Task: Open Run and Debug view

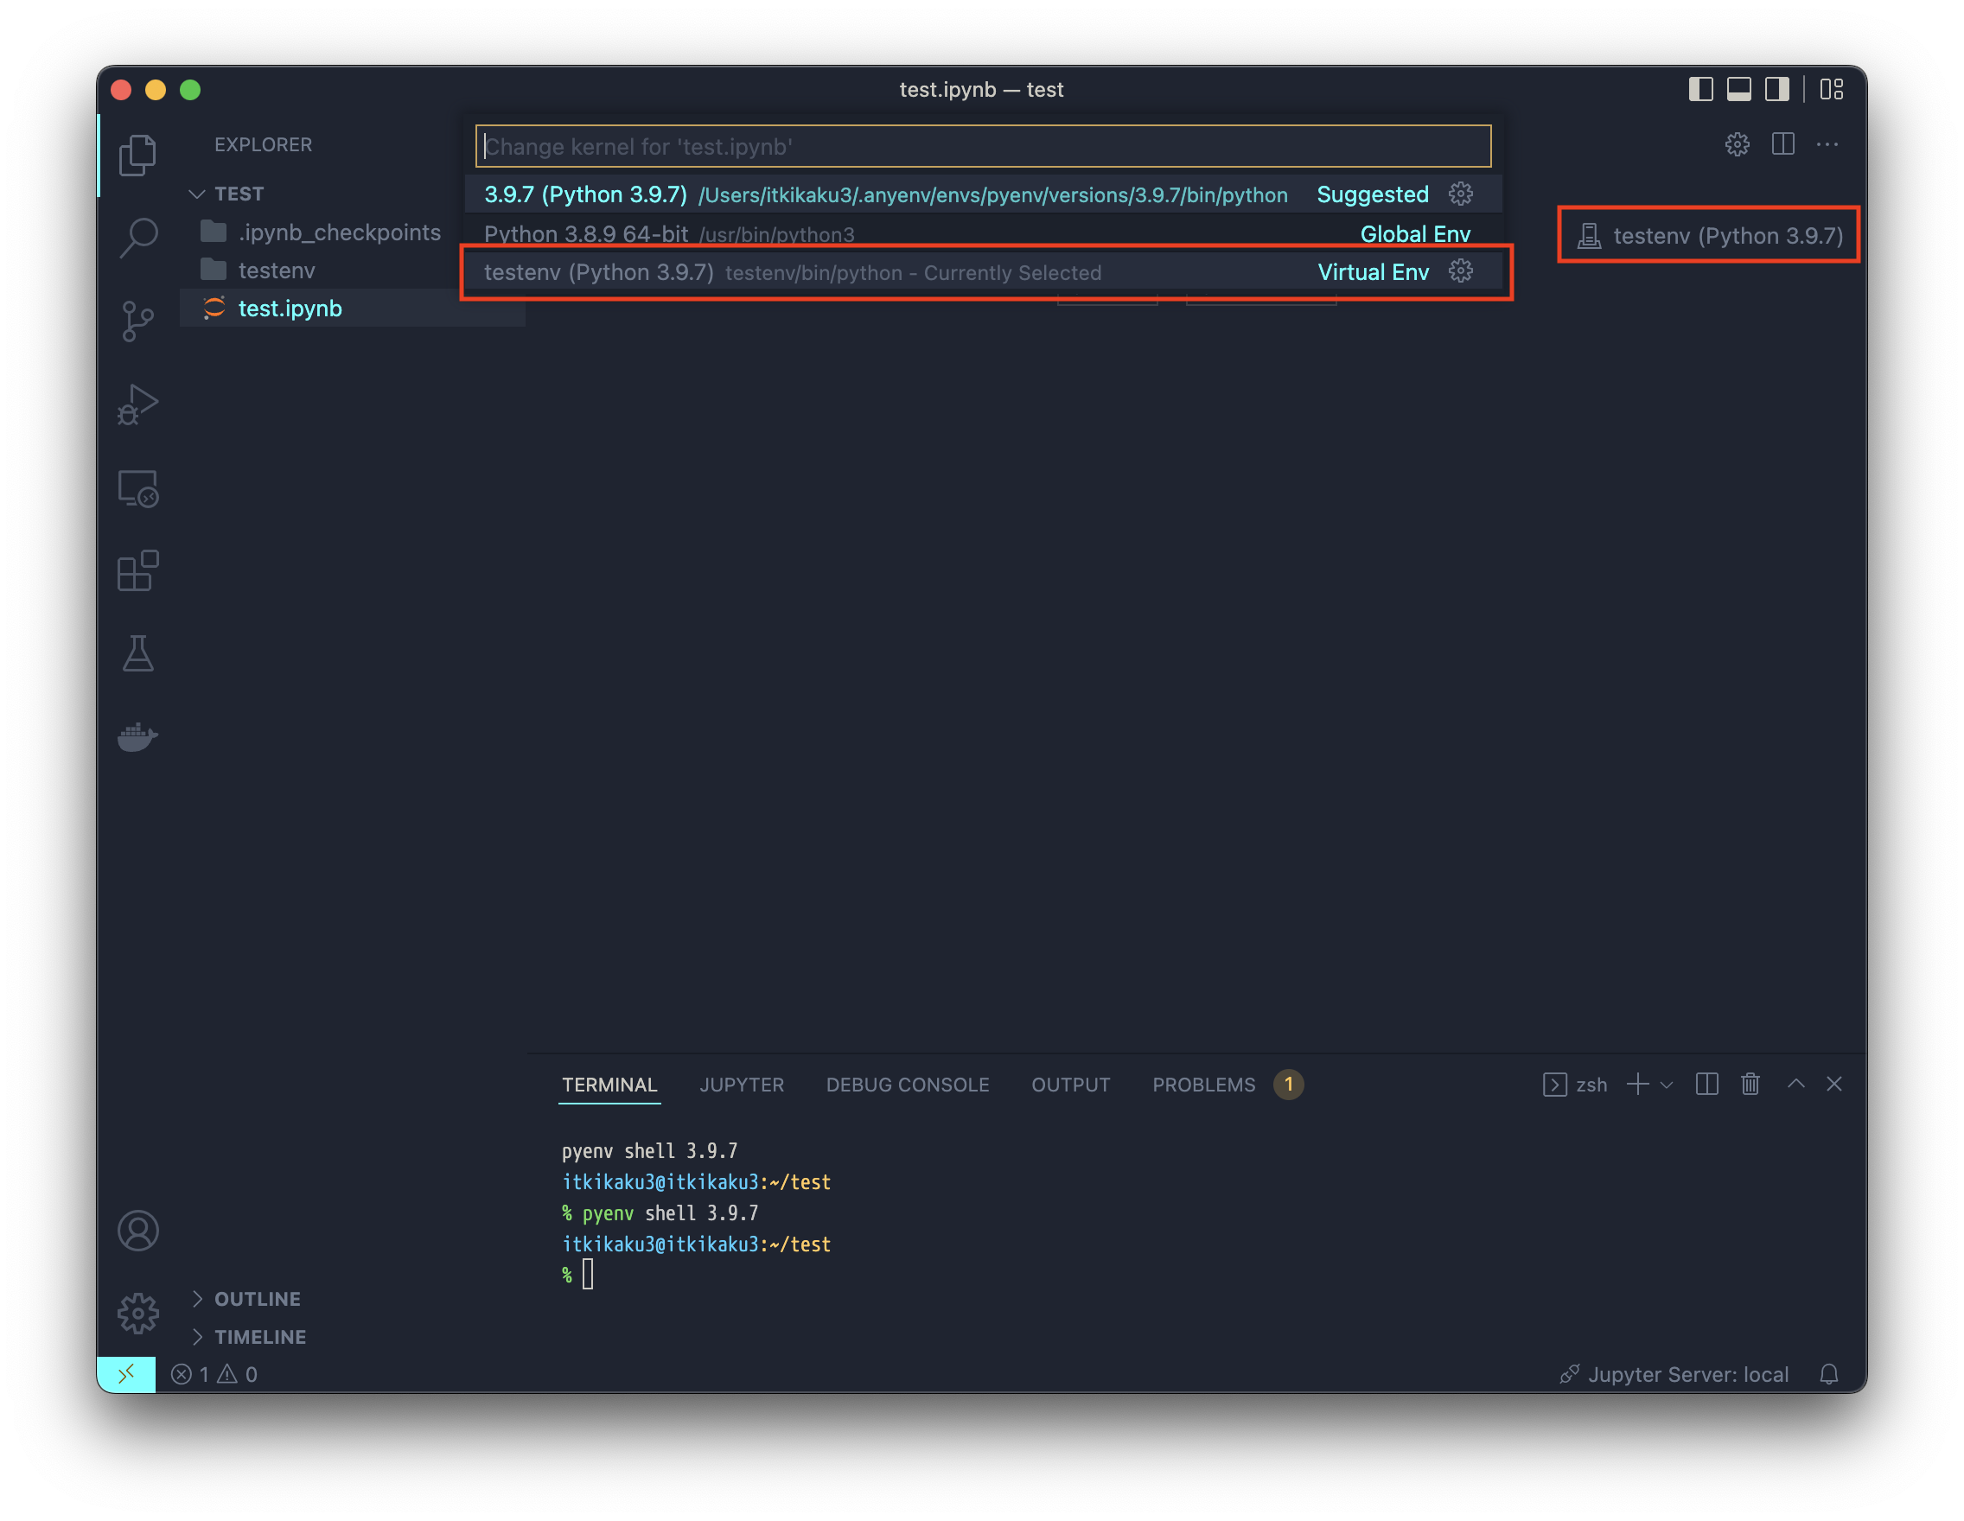Action: pyautogui.click(x=137, y=404)
